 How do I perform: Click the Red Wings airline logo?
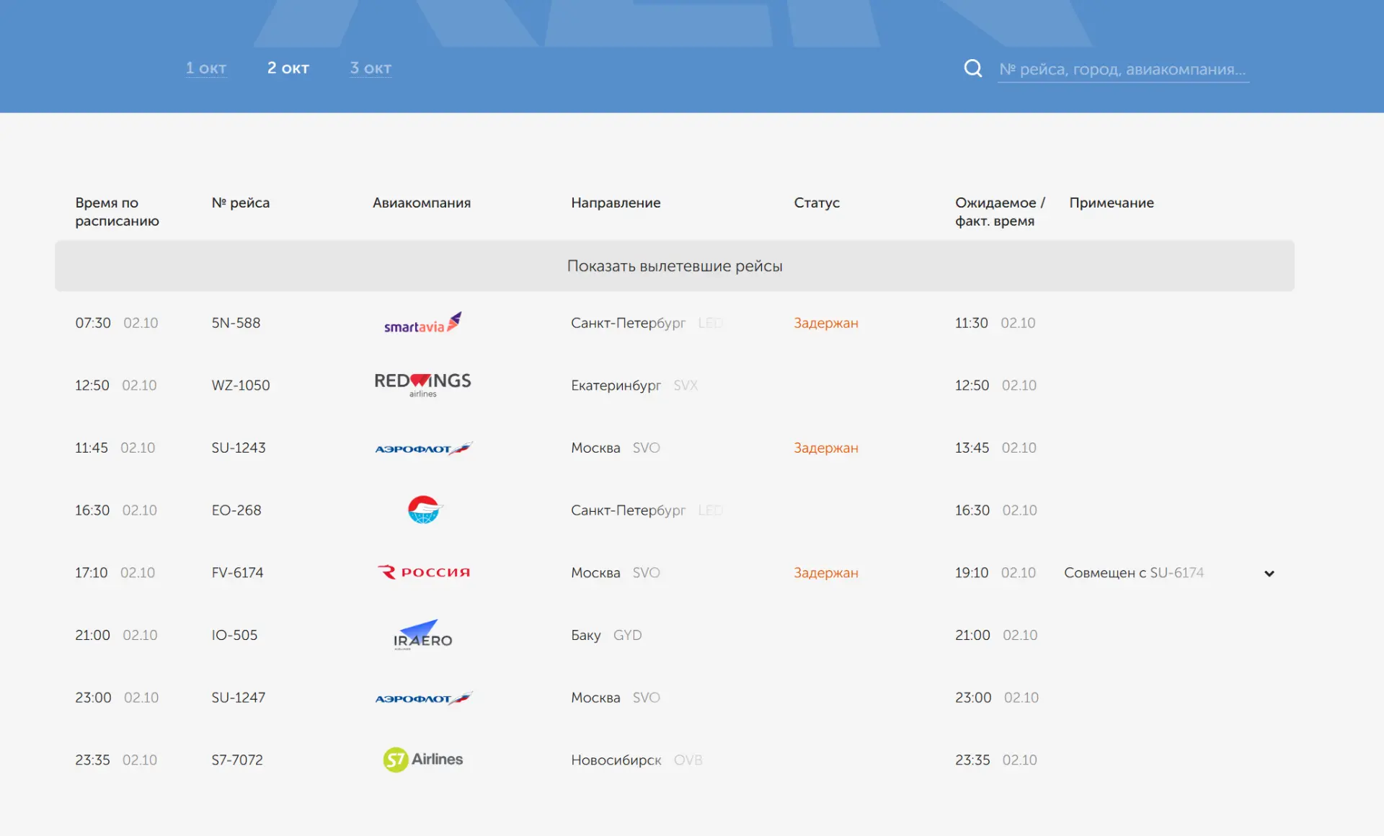tap(422, 385)
